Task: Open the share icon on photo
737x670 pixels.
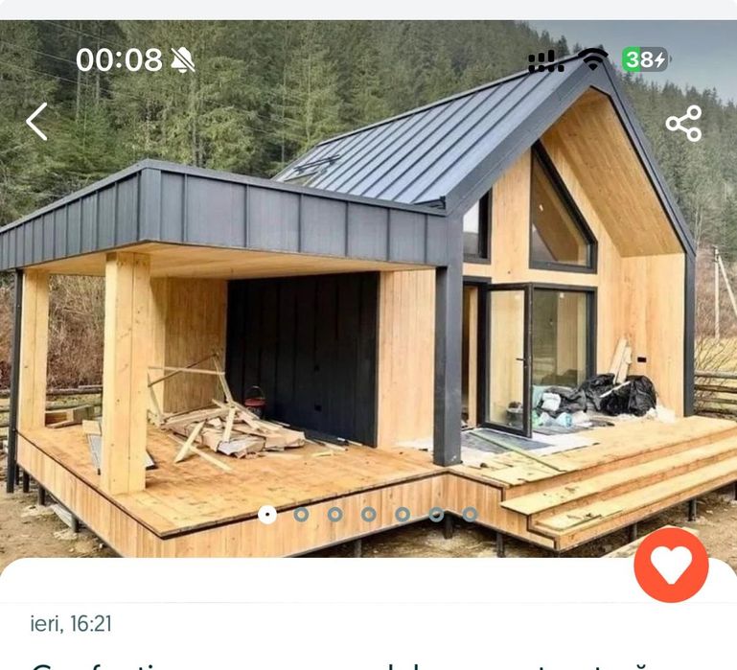Action: pyautogui.click(x=683, y=124)
